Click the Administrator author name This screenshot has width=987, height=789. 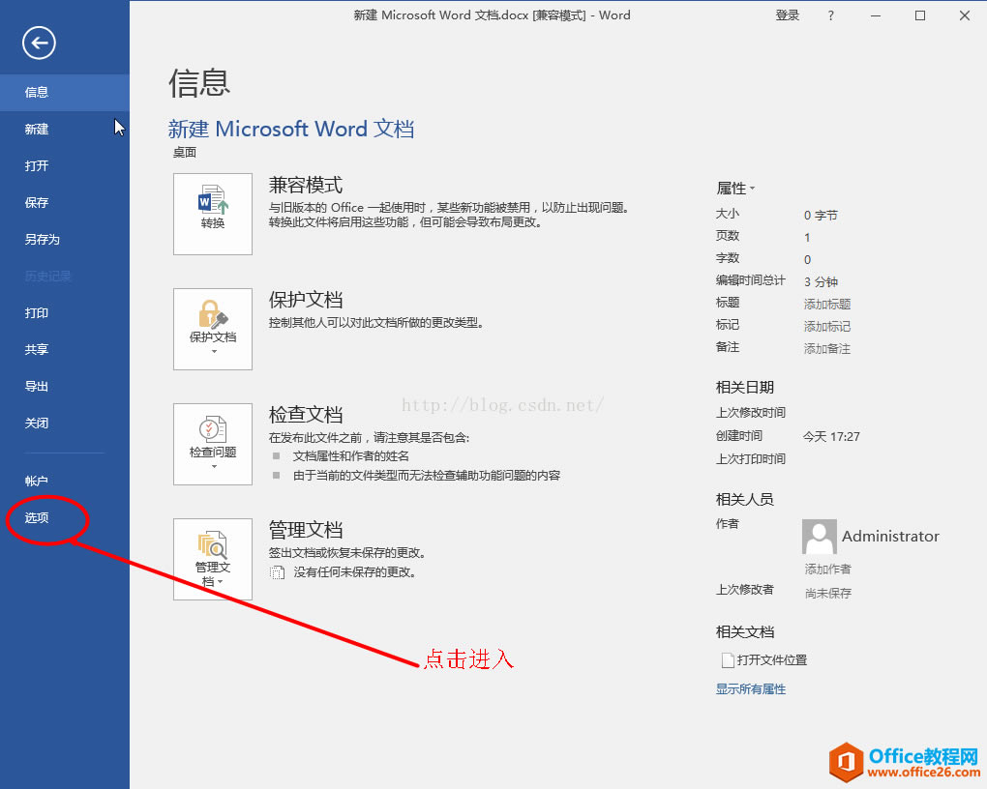[890, 536]
